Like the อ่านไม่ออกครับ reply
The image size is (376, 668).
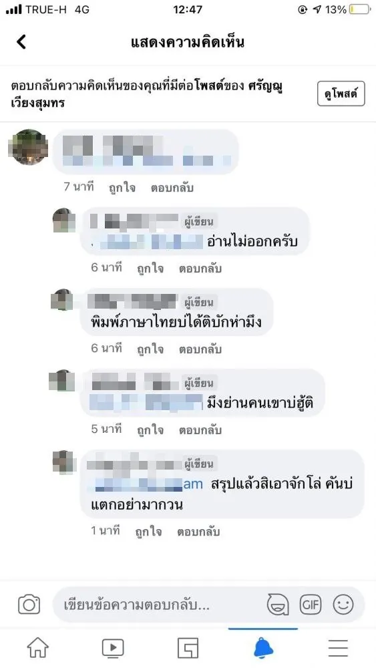coord(150,269)
